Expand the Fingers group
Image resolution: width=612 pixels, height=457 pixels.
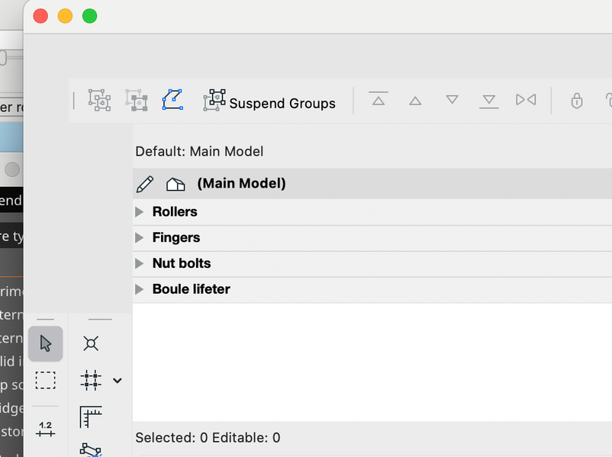[139, 237]
